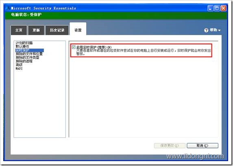Choose 排除的文件类型 setting
Screen dimensions: 233x166
pyautogui.click(x=28, y=58)
